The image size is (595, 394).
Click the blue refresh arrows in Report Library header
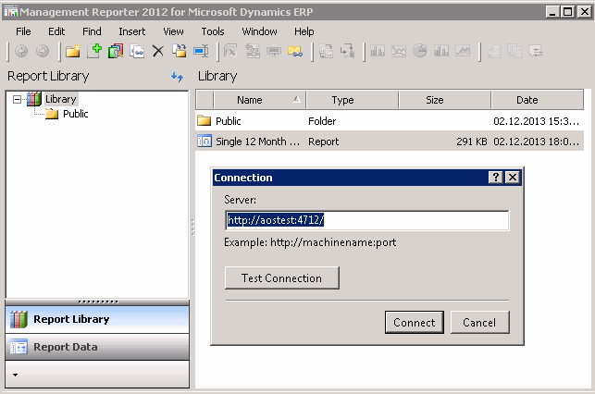pos(178,77)
